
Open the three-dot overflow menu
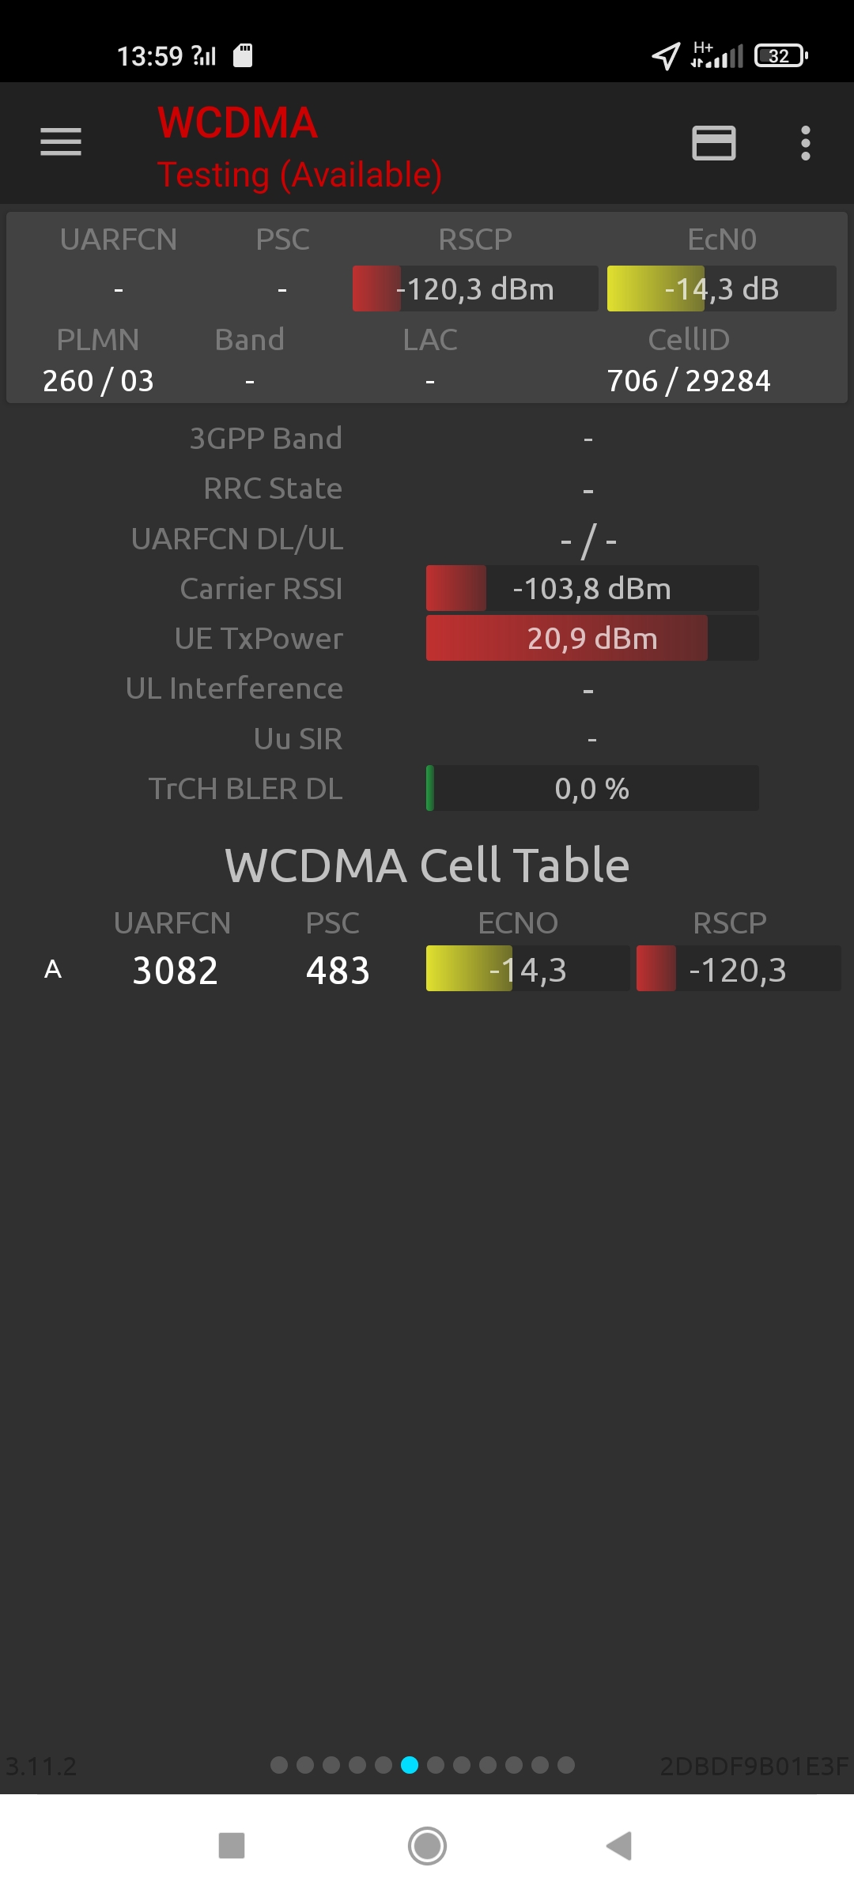805,143
